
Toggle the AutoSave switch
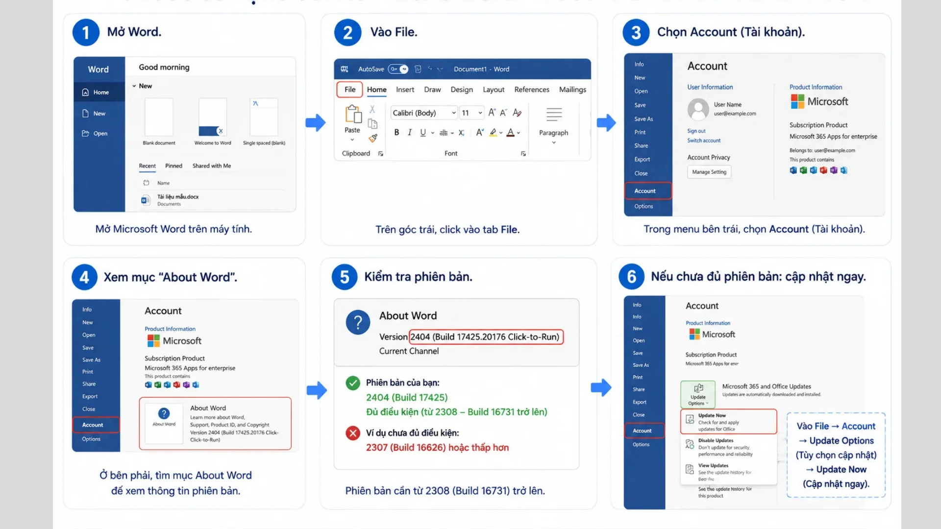pos(398,69)
